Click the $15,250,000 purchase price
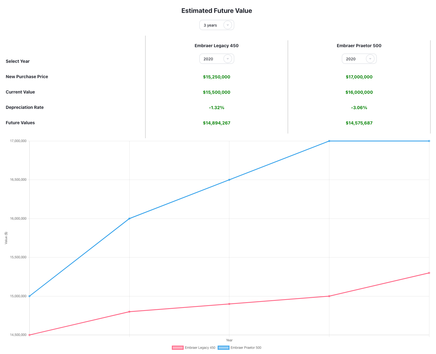 tap(216, 77)
